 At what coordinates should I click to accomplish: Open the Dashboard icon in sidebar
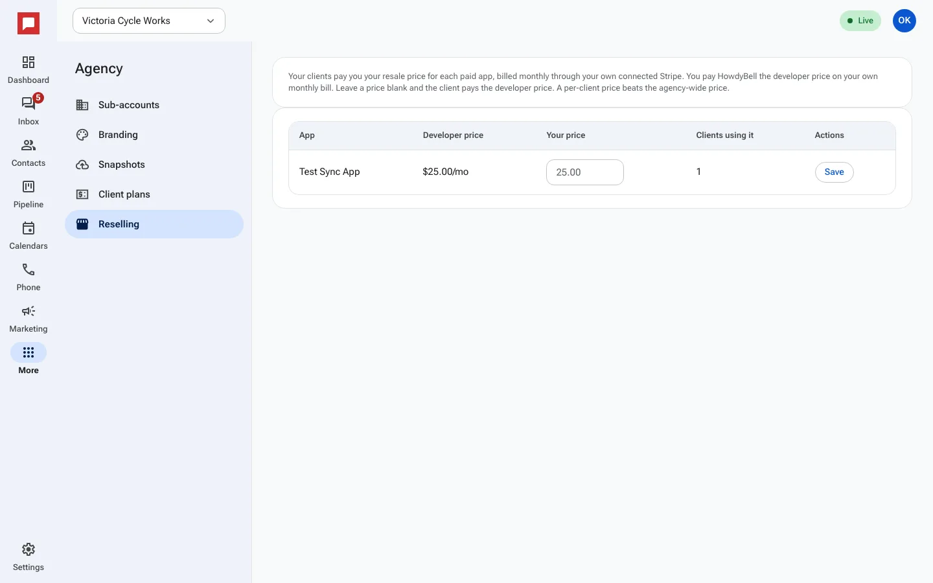(29, 62)
